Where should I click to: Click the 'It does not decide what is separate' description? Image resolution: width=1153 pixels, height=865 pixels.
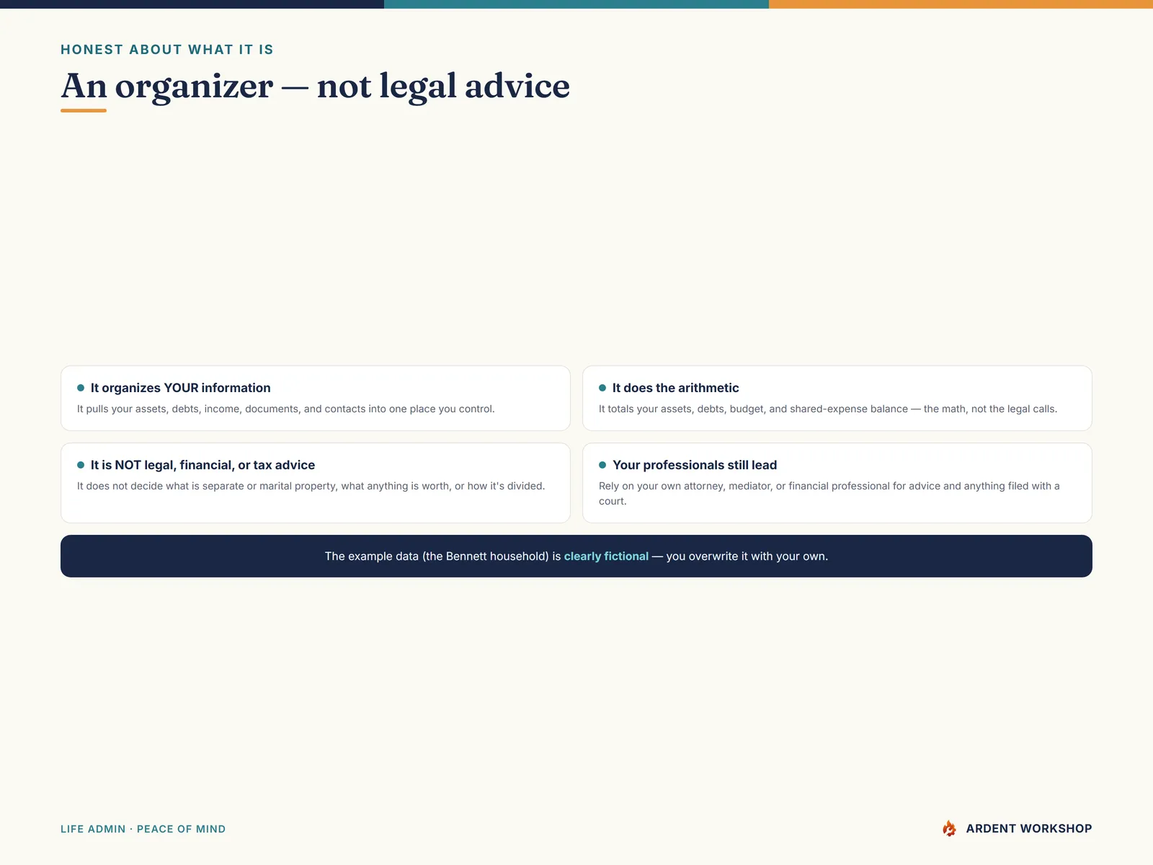[311, 486]
